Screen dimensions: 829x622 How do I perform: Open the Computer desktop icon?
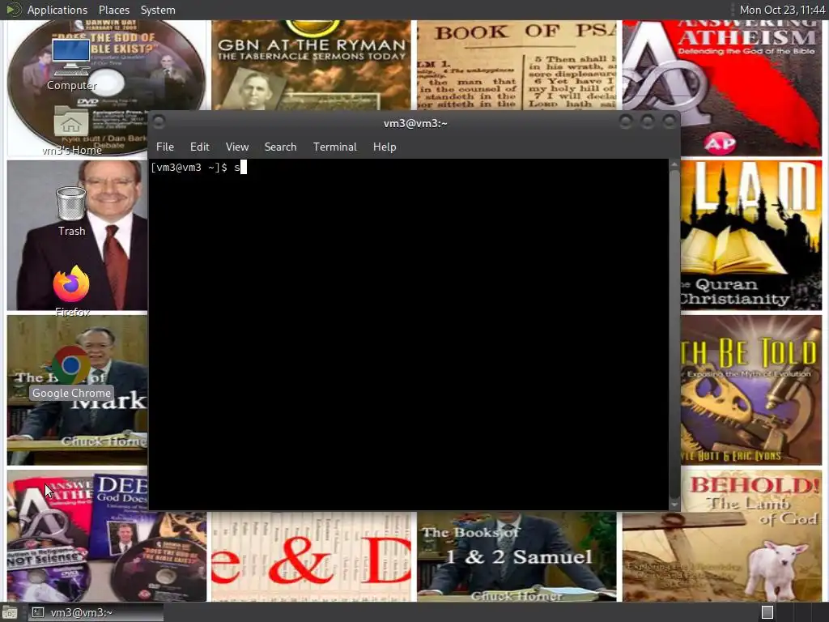[71, 63]
